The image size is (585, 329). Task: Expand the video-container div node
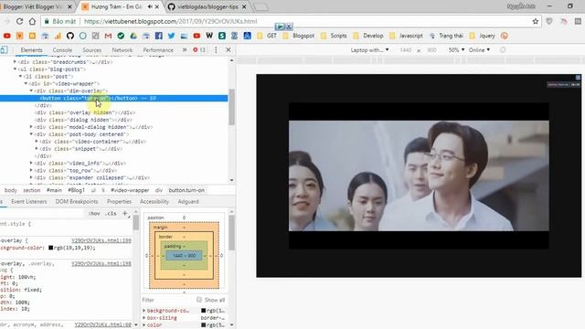click(x=37, y=142)
